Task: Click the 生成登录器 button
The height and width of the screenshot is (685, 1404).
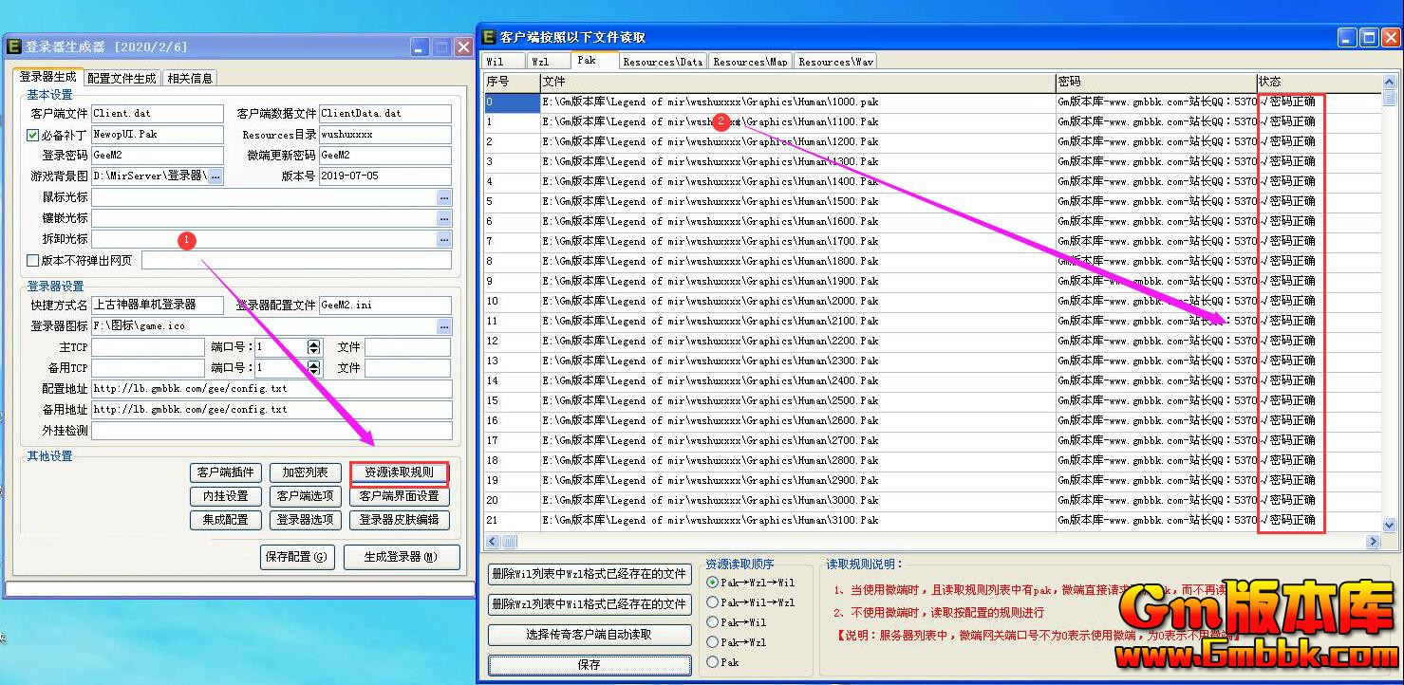Action: 402,557
